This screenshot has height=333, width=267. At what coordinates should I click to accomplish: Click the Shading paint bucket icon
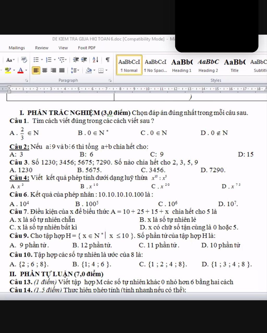(89, 70)
